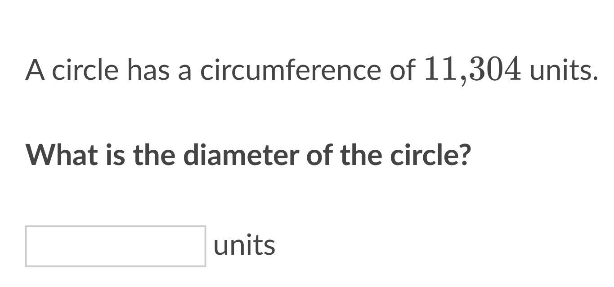
Task: Click digits "11" preceding the comma
Action: click(441, 70)
